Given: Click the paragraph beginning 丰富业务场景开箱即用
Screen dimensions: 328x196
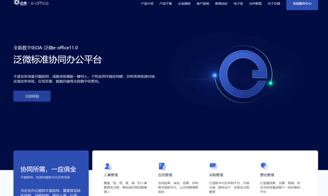Looking at the screenshot, I should tap(85, 79).
